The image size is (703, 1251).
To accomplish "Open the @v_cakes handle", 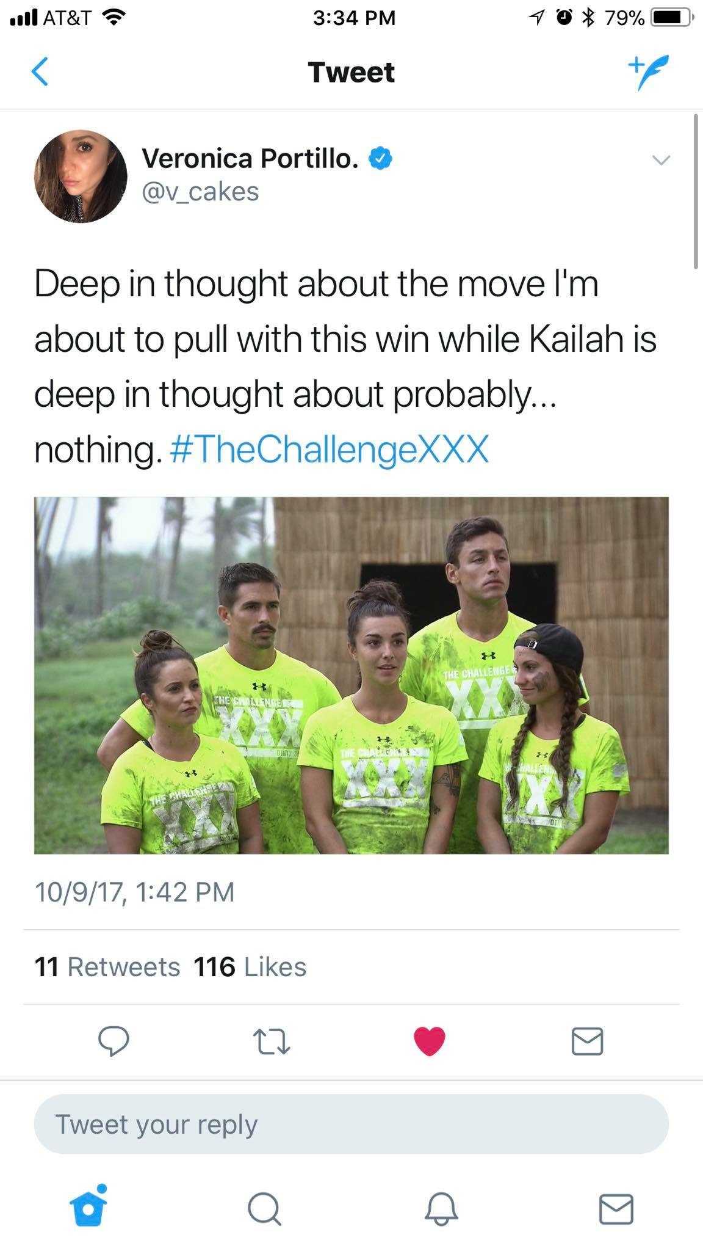I will pos(200,192).
